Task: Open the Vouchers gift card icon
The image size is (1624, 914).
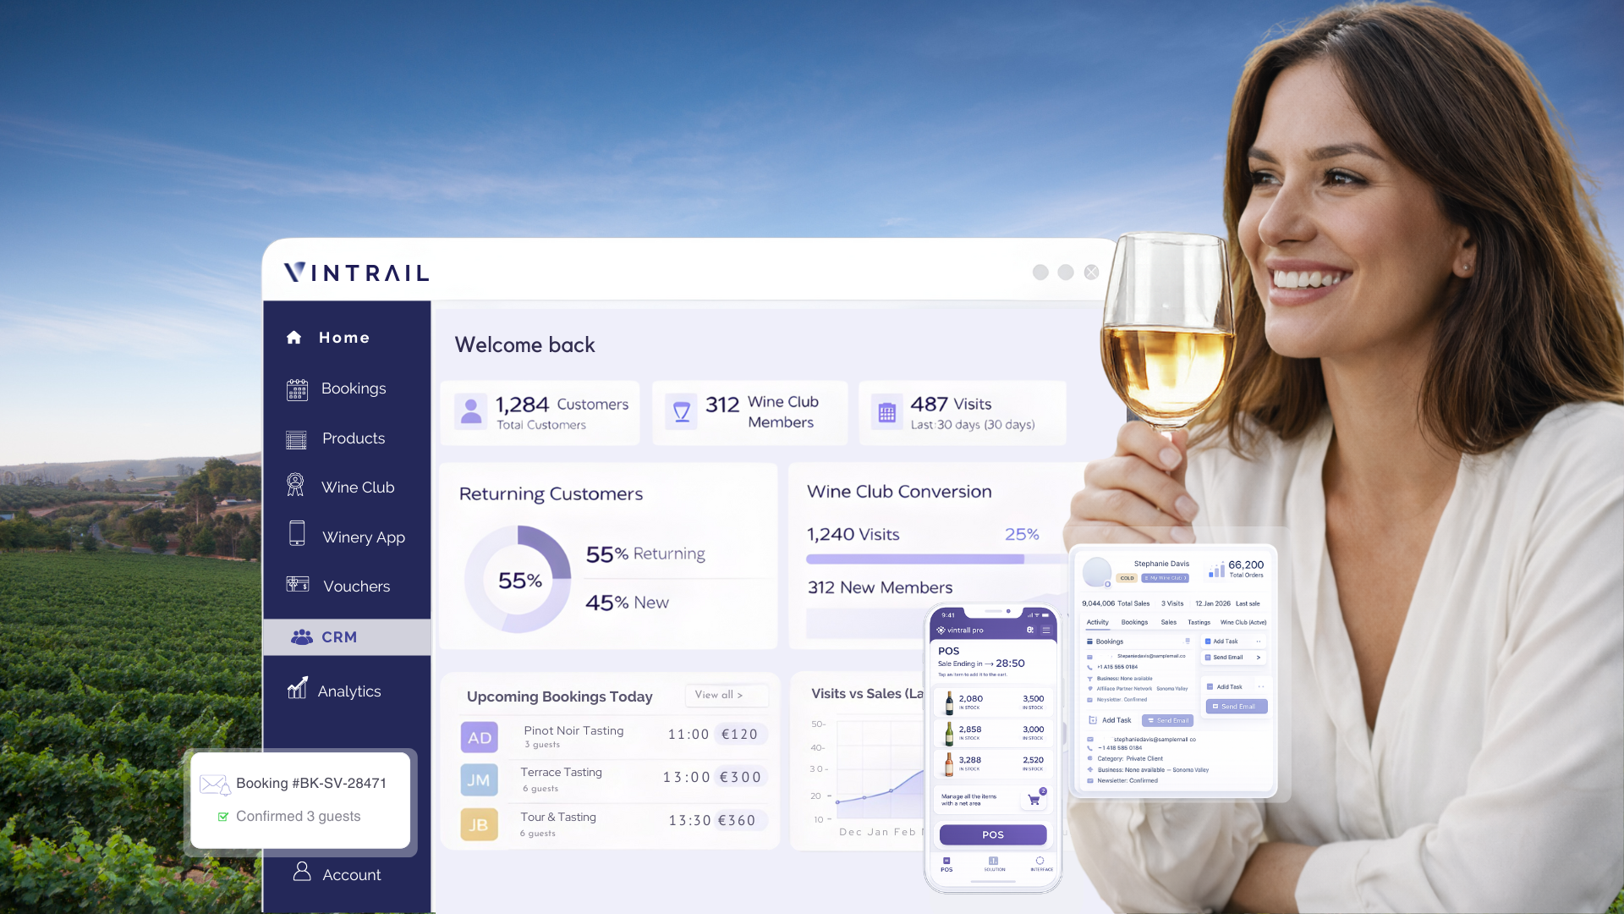Action: click(x=298, y=584)
